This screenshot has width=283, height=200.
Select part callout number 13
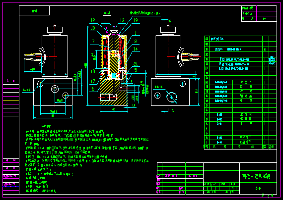pyautogui.click(x=122, y=20)
